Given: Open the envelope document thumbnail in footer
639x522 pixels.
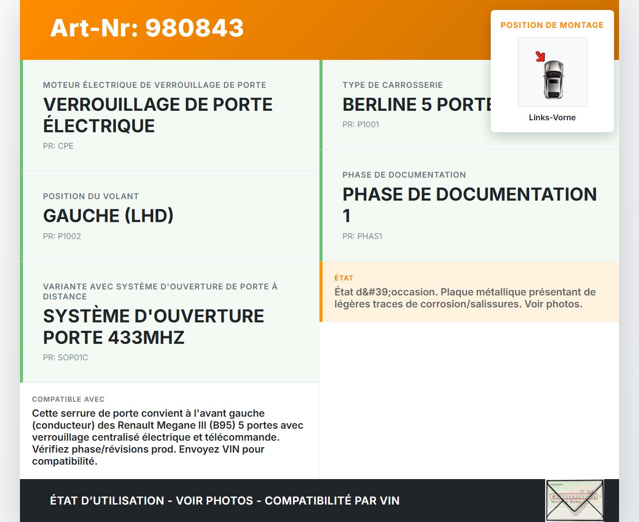Looking at the screenshot, I should (575, 500).
